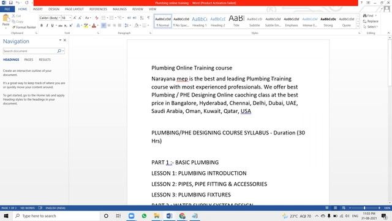Screen dimensions: 392x221
Task: Toggle Justify paragraph alignment
Action: click(x=120, y=26)
